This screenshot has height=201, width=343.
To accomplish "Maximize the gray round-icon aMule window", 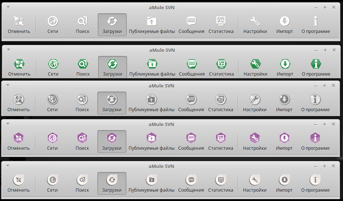I will 324,86.
